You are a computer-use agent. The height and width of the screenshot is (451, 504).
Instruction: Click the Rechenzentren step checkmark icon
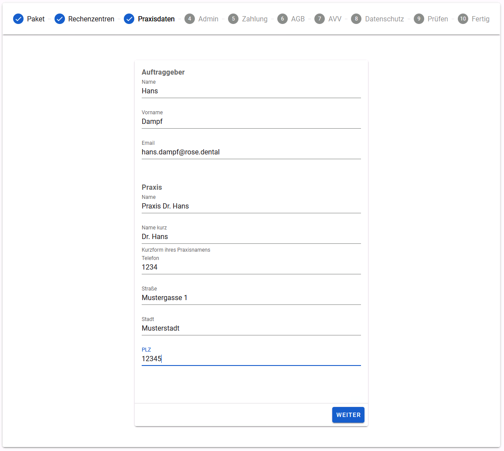(x=59, y=19)
